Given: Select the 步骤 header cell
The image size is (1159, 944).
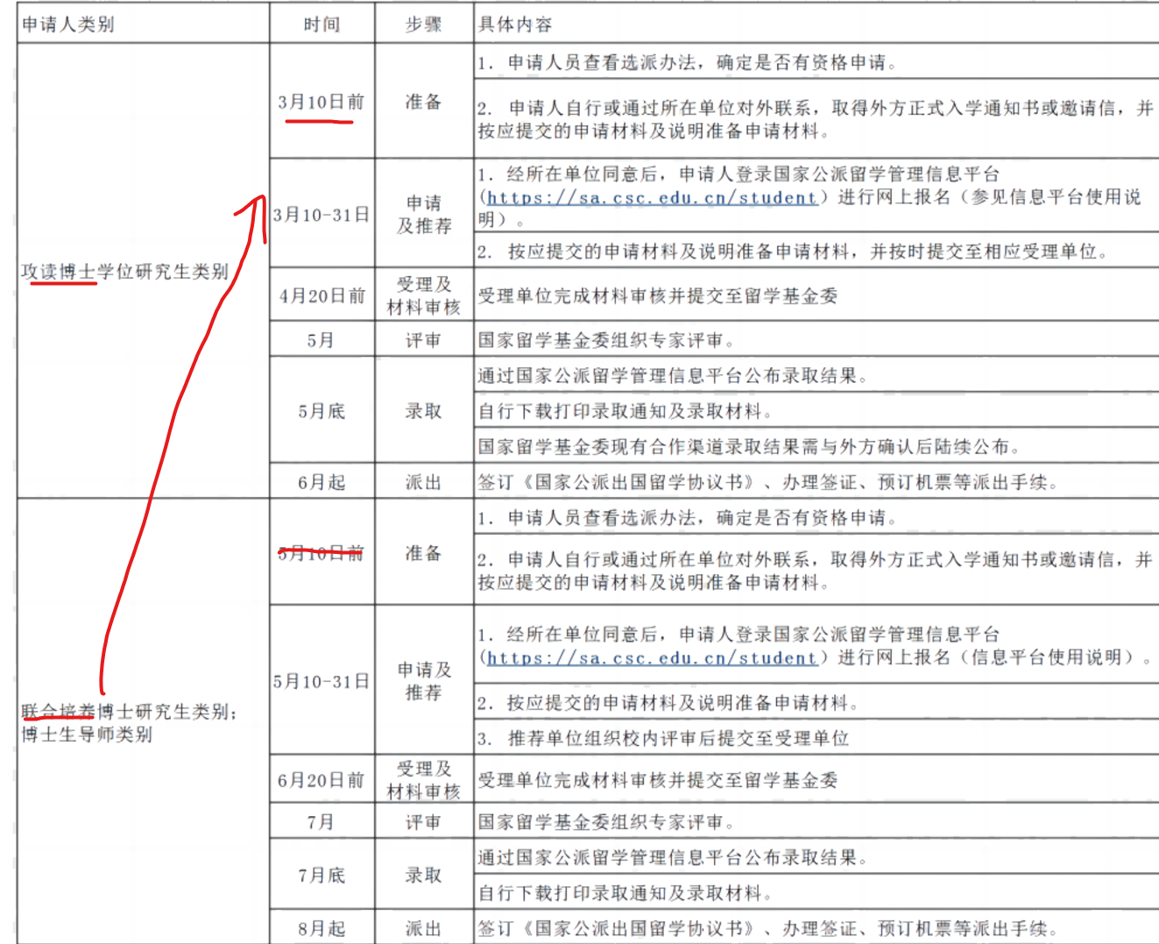Looking at the screenshot, I should point(424,25).
